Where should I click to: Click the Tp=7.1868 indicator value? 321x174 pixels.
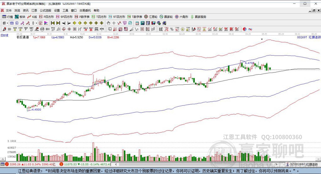coord(39,37)
